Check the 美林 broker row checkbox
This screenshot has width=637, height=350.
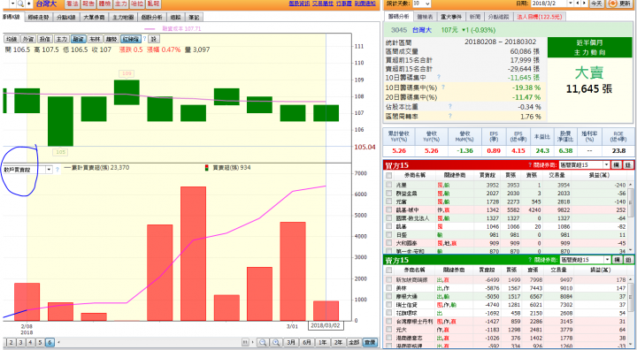pyautogui.click(x=389, y=288)
